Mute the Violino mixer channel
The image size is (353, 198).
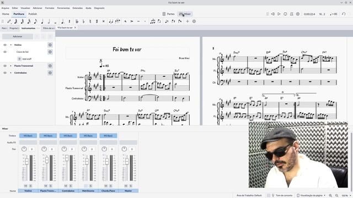(x=26, y=186)
